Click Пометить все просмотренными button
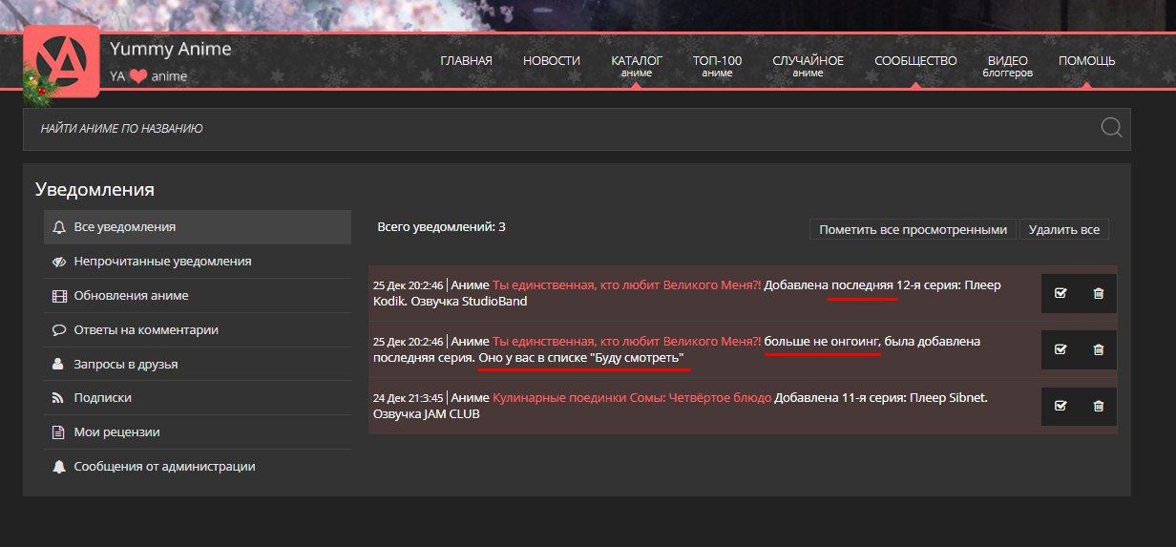 coord(913,229)
